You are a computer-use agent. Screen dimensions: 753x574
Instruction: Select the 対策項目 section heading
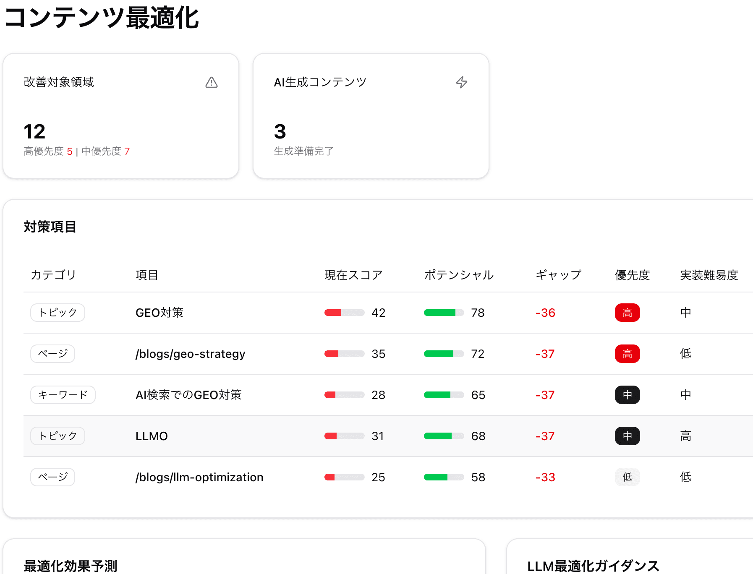tap(50, 226)
